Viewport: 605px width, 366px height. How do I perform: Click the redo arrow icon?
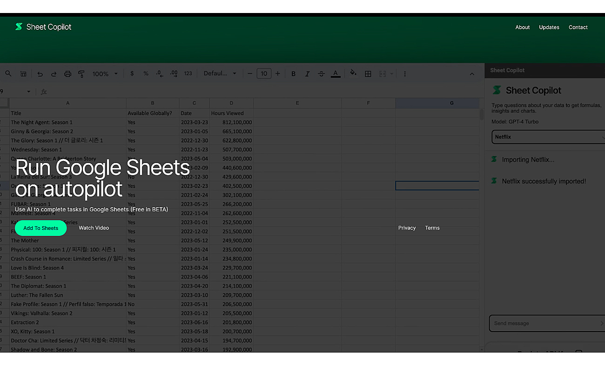click(x=54, y=74)
